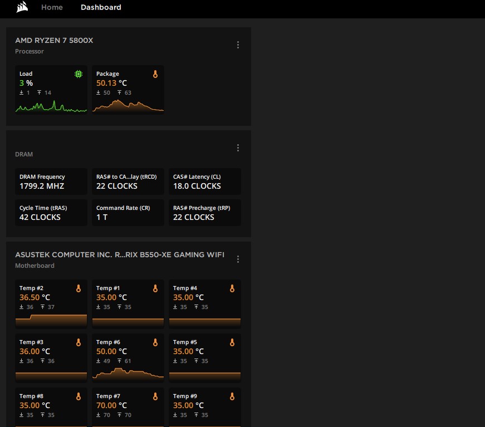This screenshot has height=427, width=485.
Task: Click the Temp #3 thermometer icon
Action: [x=79, y=342]
